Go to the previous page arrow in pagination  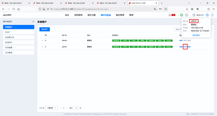60,108
